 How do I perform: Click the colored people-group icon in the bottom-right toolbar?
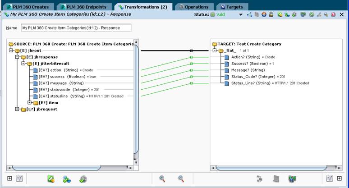pyautogui.click(x=292, y=179)
